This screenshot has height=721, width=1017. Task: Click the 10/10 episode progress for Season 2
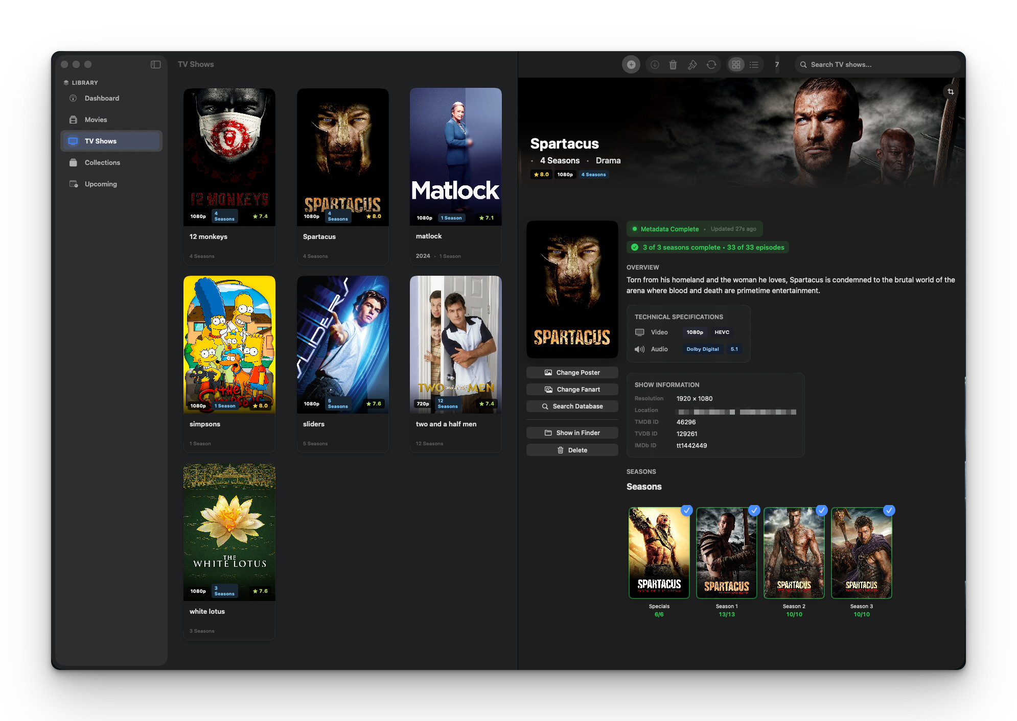(x=794, y=614)
